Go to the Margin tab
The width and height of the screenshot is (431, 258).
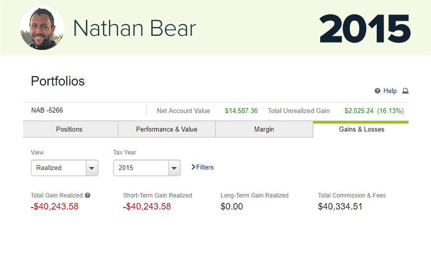[264, 129]
